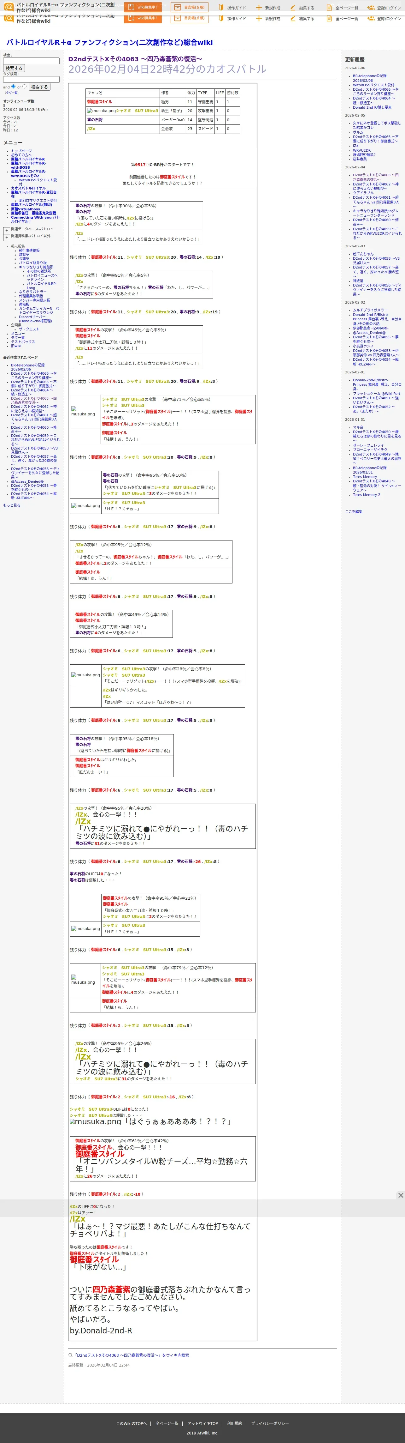Viewport: 405px width, 1443px height.
Task: Select the 'and' tag search radio button
Action: point(14,86)
